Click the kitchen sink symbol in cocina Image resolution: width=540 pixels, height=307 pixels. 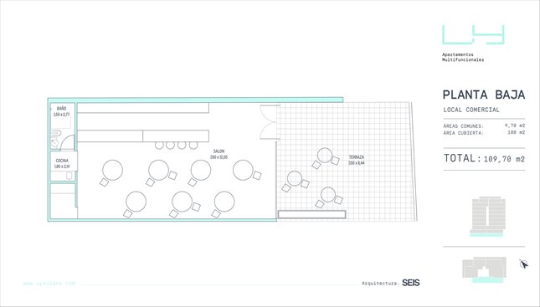pos(69,176)
